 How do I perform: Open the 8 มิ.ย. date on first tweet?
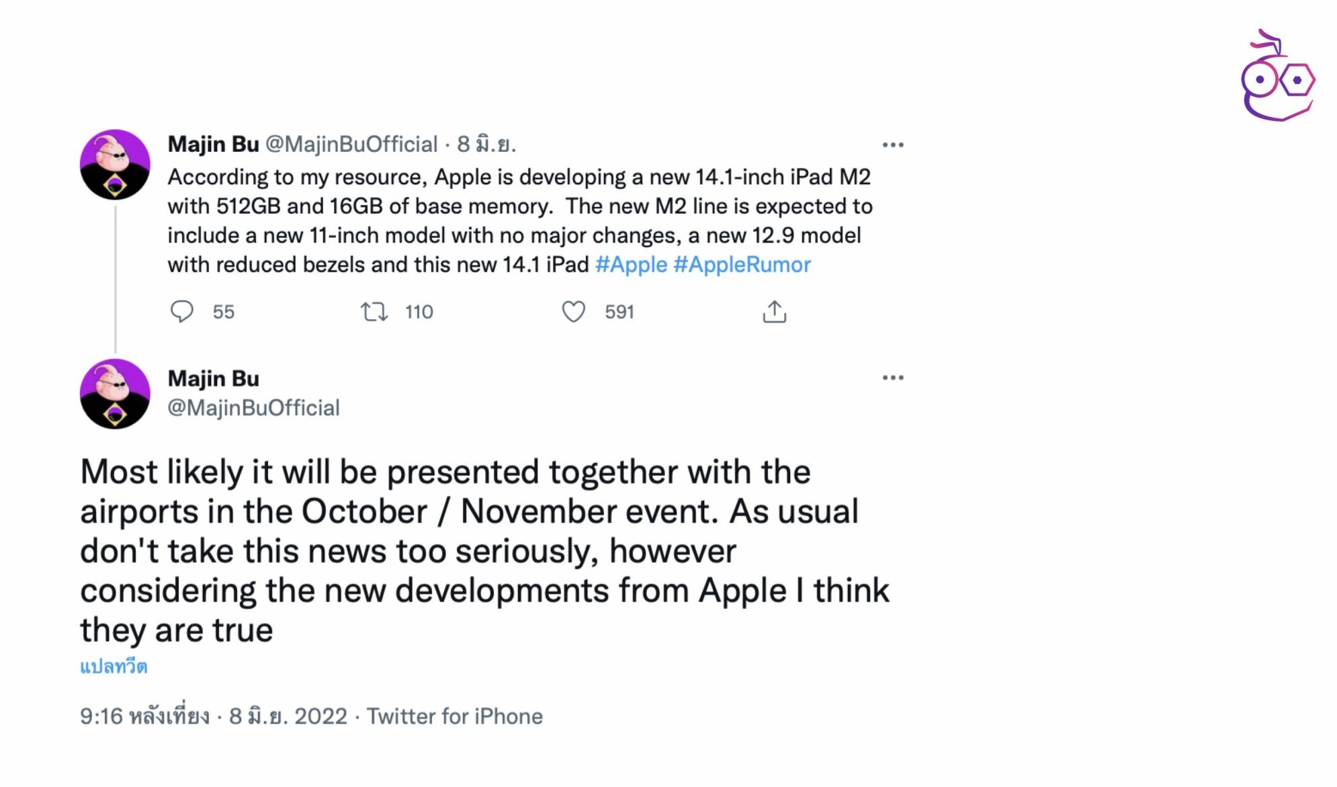[486, 144]
